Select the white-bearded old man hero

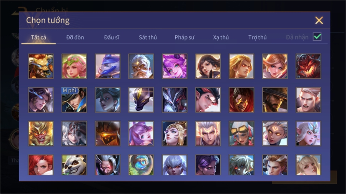[141, 66]
